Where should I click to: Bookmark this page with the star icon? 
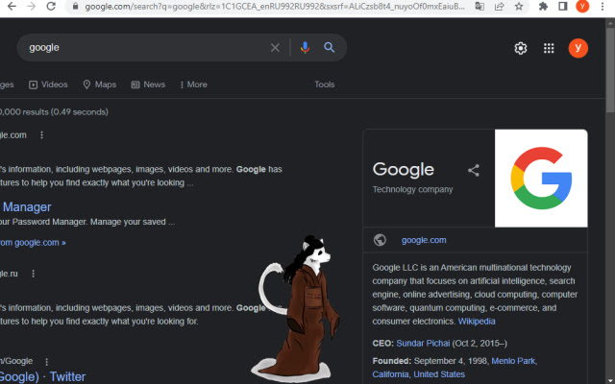click(x=519, y=7)
